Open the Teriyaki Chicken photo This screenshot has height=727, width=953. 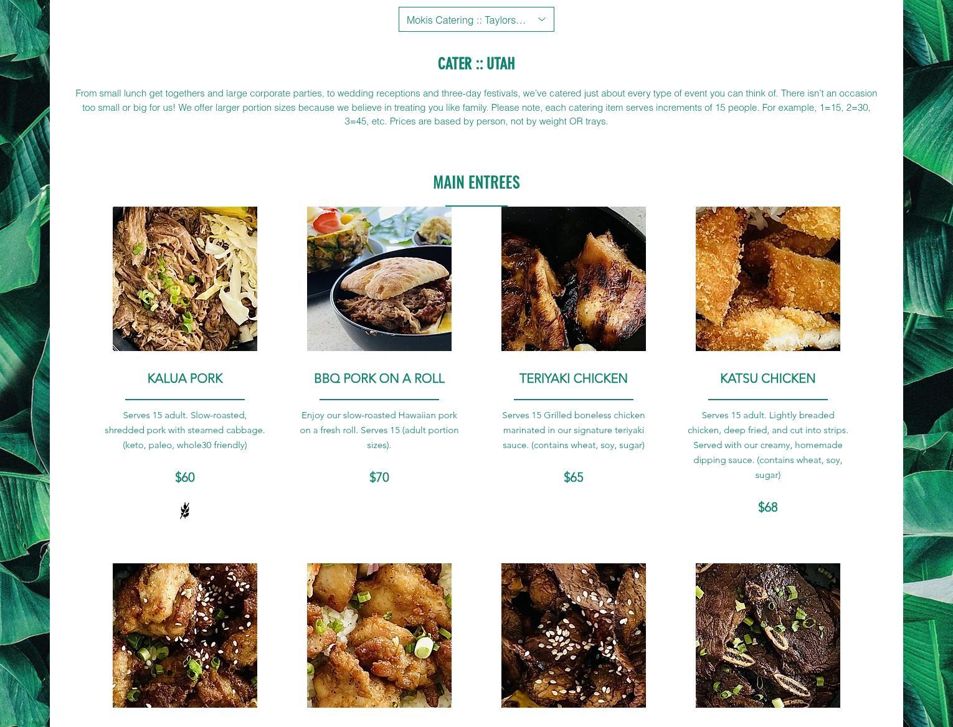point(574,279)
